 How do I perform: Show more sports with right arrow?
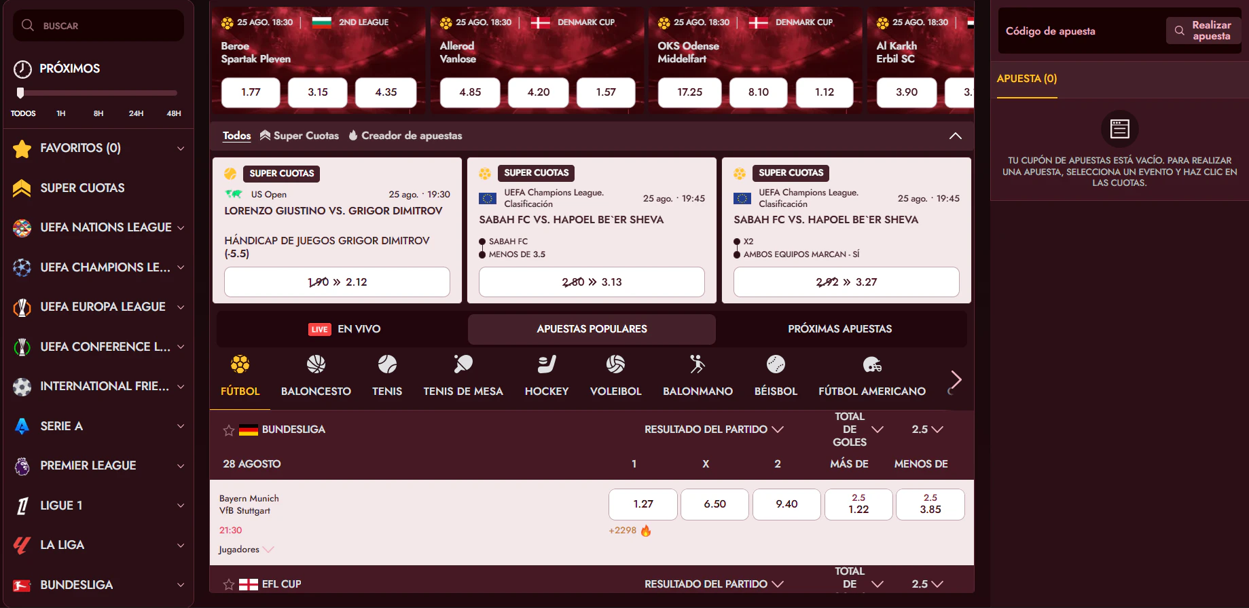click(x=956, y=380)
